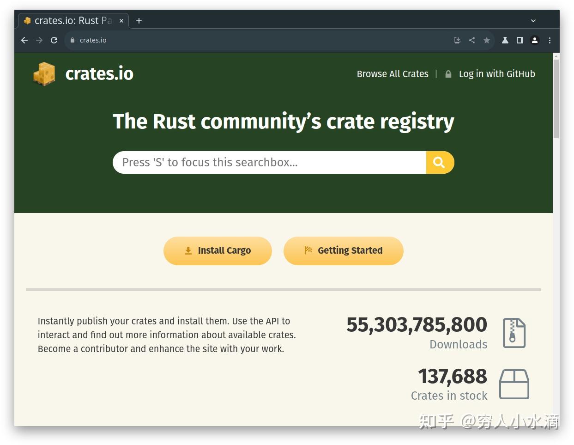The height and width of the screenshot is (445, 574).
Task: Click the browser forward arrow
Action: pos(39,40)
